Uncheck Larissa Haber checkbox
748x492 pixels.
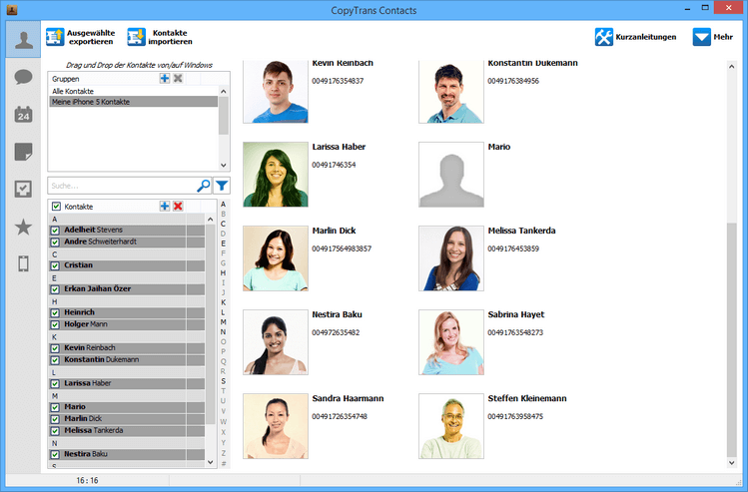tap(55, 384)
